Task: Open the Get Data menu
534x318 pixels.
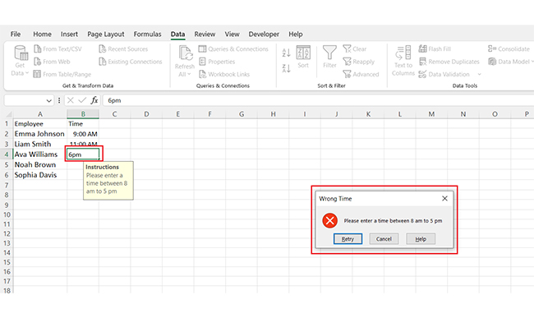Action: [x=20, y=62]
